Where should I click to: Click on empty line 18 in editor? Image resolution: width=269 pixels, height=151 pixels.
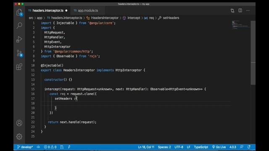[135, 103]
